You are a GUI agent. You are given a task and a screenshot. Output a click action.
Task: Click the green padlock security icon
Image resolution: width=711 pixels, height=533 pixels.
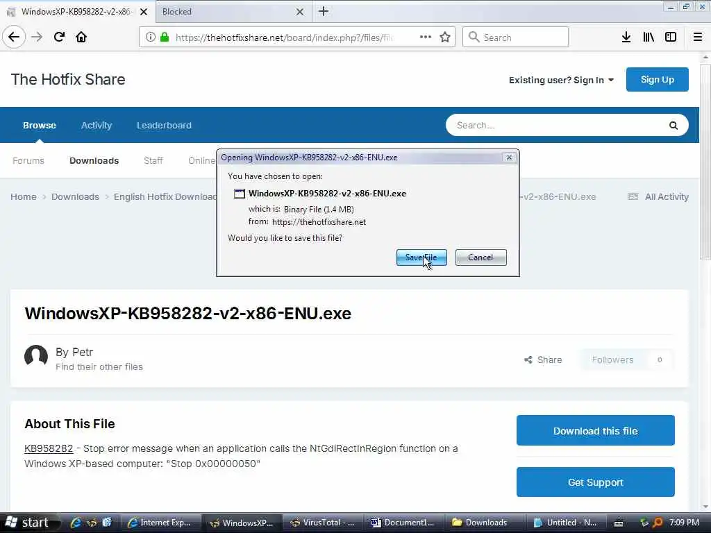click(165, 37)
